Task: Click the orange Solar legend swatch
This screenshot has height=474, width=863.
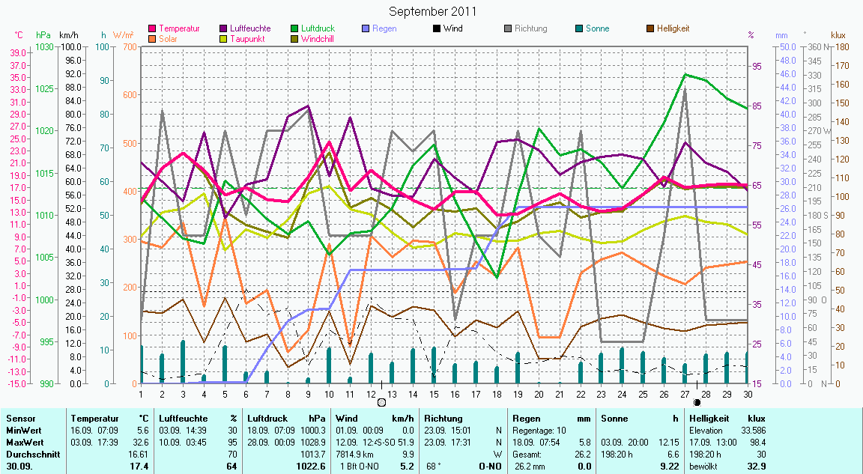Action: [x=154, y=39]
